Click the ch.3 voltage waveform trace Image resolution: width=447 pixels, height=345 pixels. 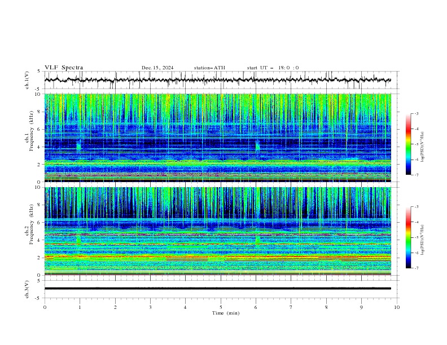pyautogui.click(x=217, y=289)
